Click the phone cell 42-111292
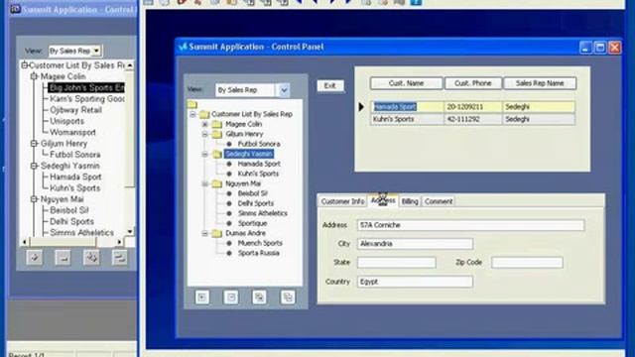This screenshot has height=357, width=635. [x=472, y=119]
